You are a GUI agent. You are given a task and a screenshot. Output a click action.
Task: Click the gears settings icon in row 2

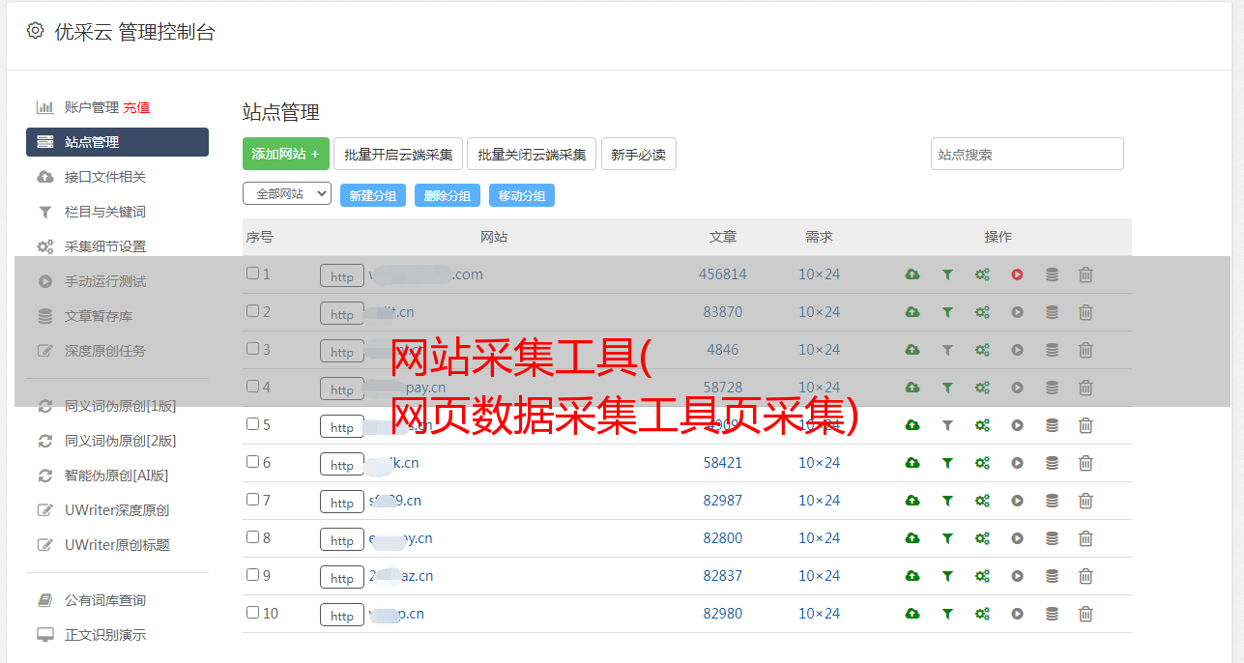[982, 312]
